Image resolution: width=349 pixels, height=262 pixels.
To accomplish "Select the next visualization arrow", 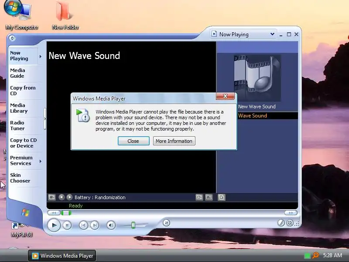I will coord(69,197).
